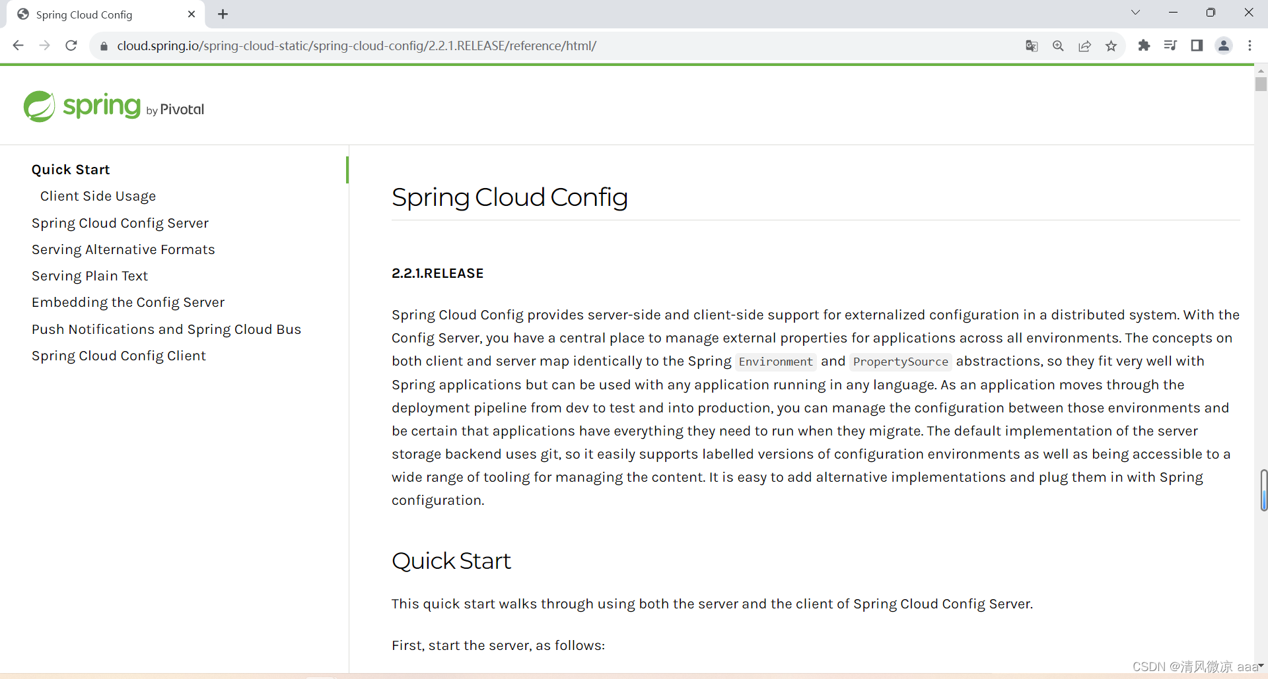Screen dimensions: 1268x679
Task: Open Quick Start in the sidebar
Action: [71, 170]
